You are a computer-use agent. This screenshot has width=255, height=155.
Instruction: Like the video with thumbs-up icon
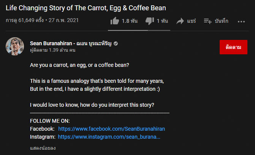(x=115, y=21)
